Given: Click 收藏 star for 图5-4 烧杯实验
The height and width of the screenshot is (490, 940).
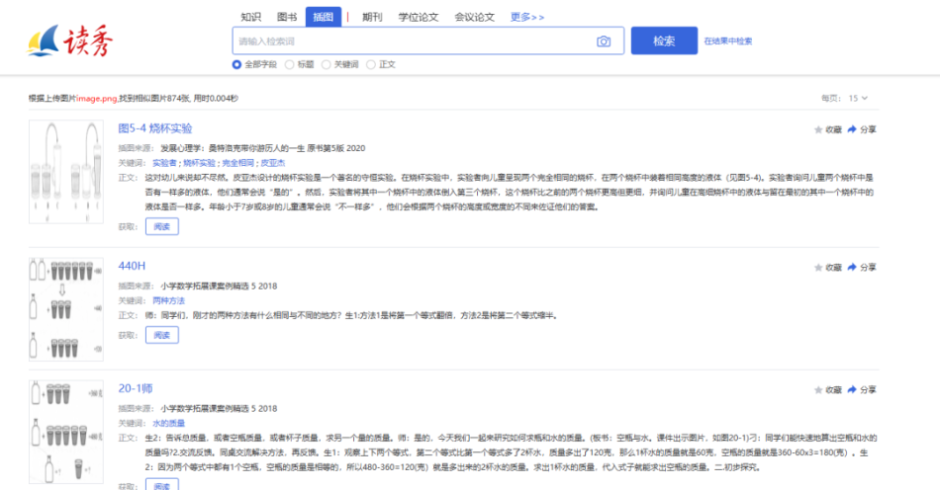Looking at the screenshot, I should click(818, 129).
